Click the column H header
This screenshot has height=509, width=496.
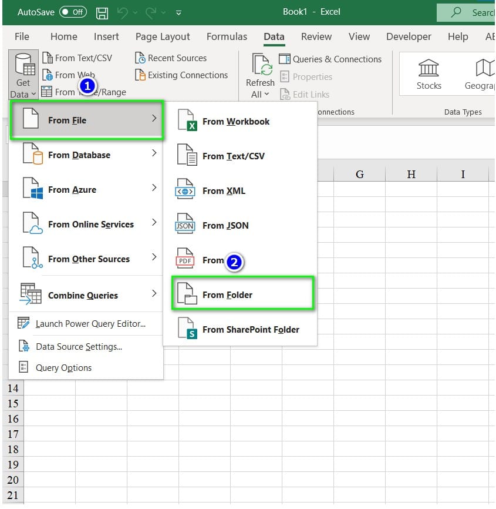(411, 175)
